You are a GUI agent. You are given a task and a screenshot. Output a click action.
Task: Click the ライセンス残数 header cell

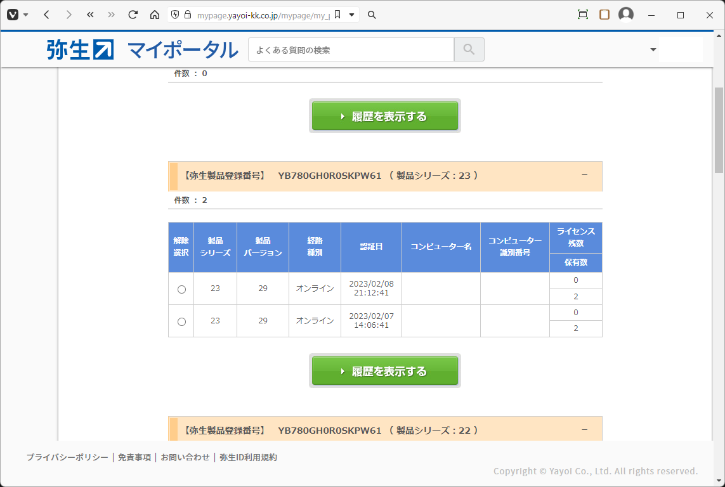576,238
